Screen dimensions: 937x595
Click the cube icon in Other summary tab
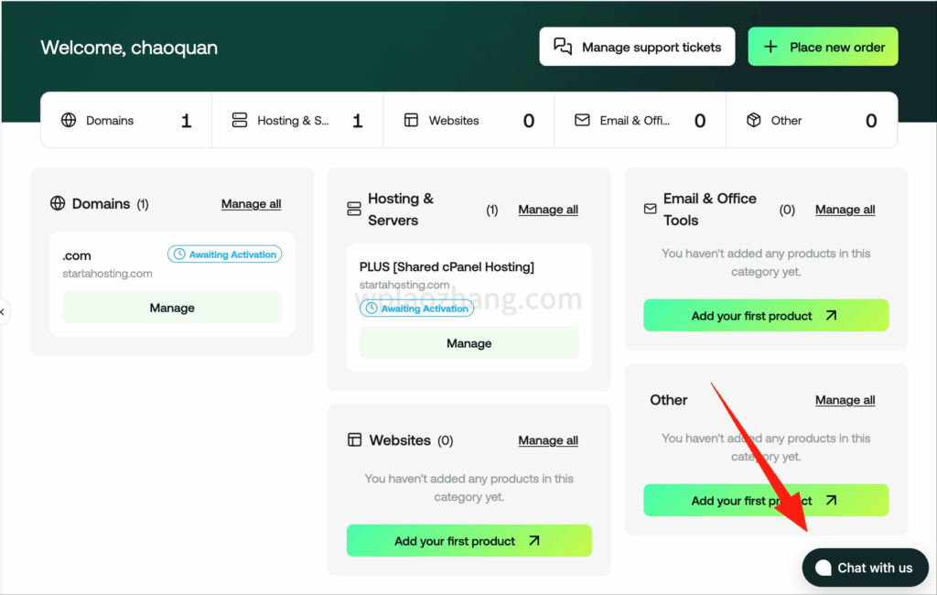click(x=754, y=120)
